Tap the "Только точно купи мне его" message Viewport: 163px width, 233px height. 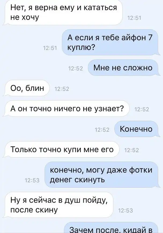(x=62, y=149)
